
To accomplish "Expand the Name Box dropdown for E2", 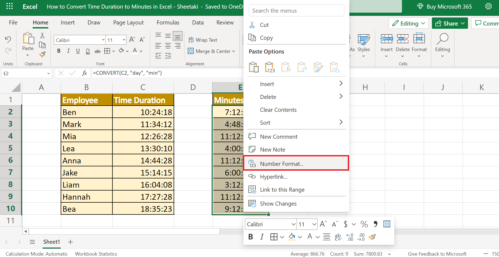I will 49,73.
